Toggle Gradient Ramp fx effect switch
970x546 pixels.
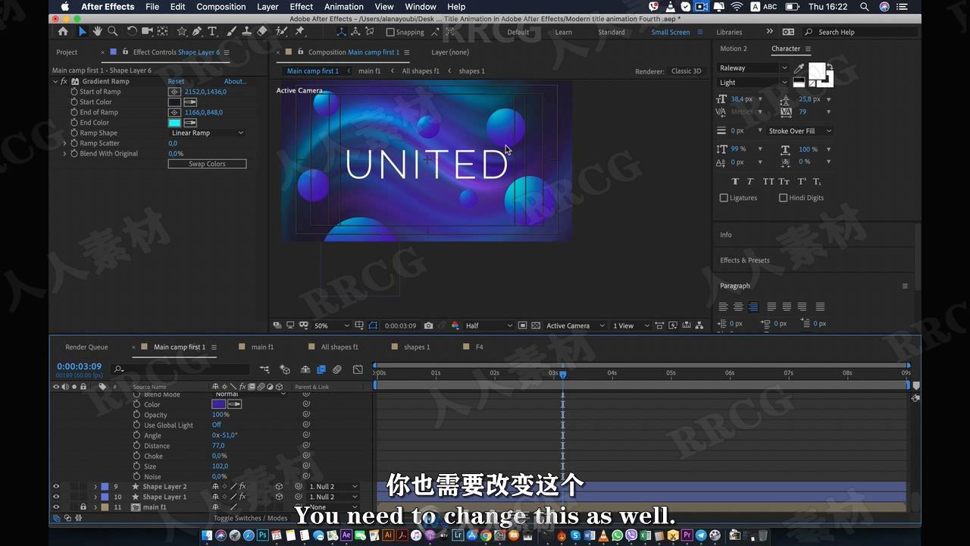tap(64, 81)
